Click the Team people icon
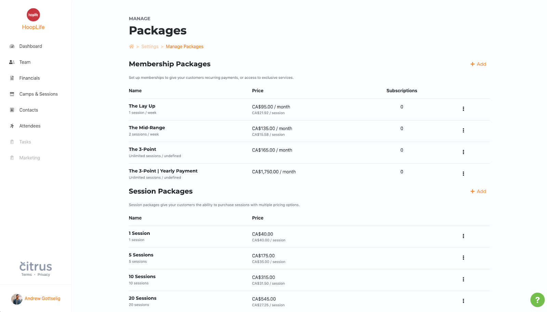 click(12, 62)
